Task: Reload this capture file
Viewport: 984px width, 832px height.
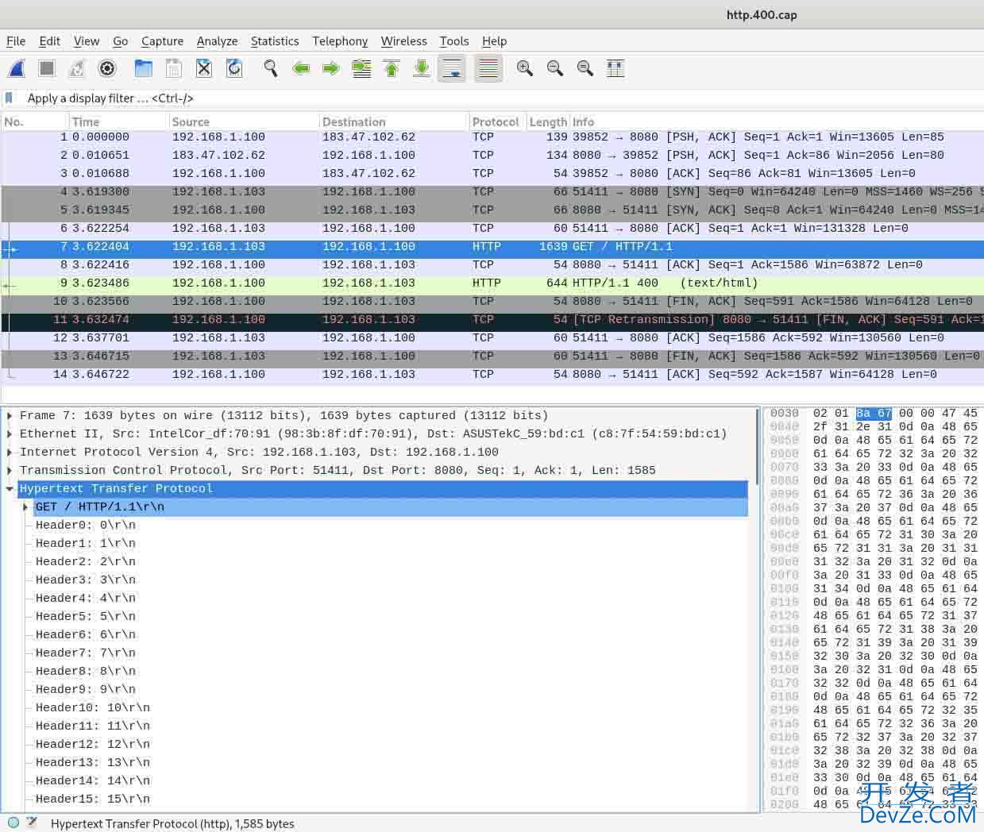Action: click(x=234, y=69)
